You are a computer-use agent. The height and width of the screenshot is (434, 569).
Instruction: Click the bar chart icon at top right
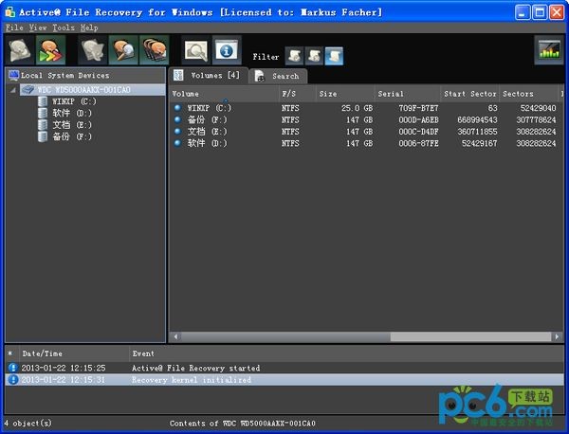click(549, 50)
